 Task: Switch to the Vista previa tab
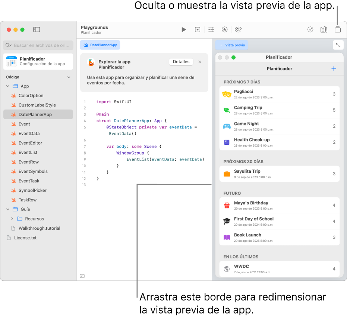point(232,45)
